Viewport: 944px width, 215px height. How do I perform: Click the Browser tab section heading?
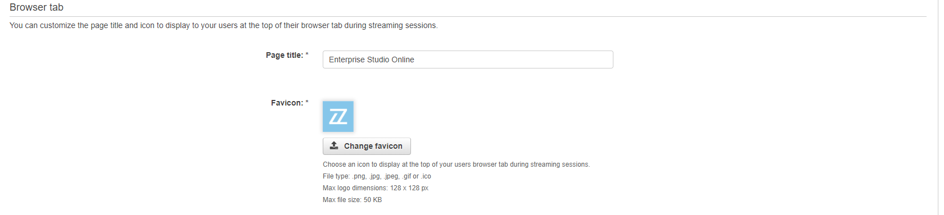tap(37, 7)
